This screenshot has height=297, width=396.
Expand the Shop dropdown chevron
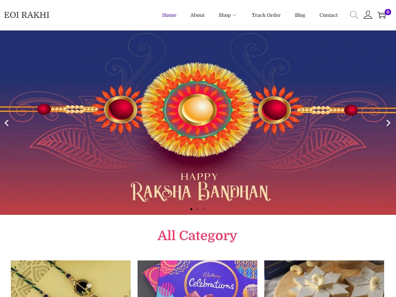tap(234, 15)
